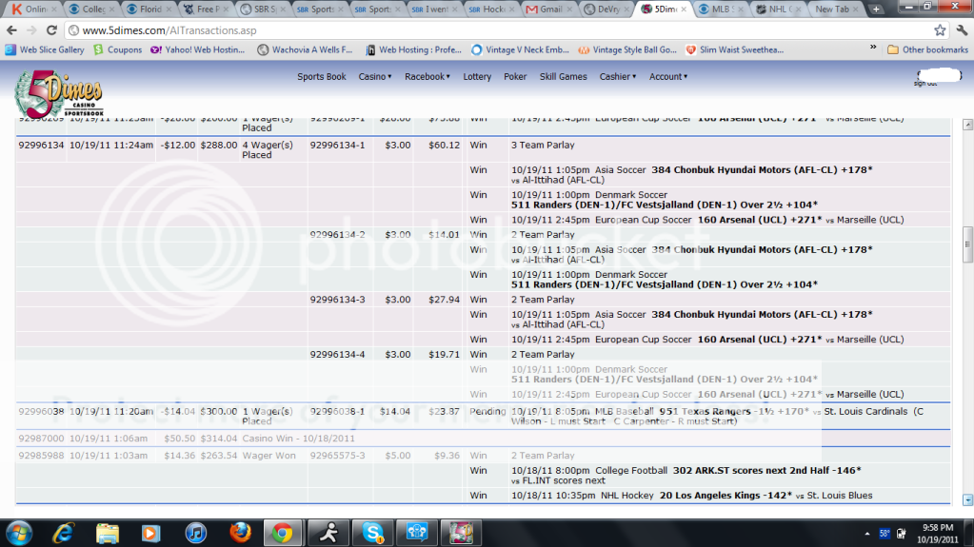Expand the Casino dropdown menu
This screenshot has width=974, height=547.
pyautogui.click(x=375, y=77)
